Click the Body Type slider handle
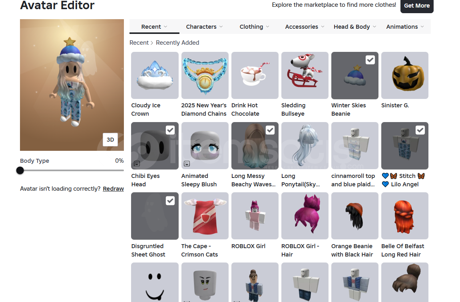Viewport: 460px width, 302px height. click(20, 170)
